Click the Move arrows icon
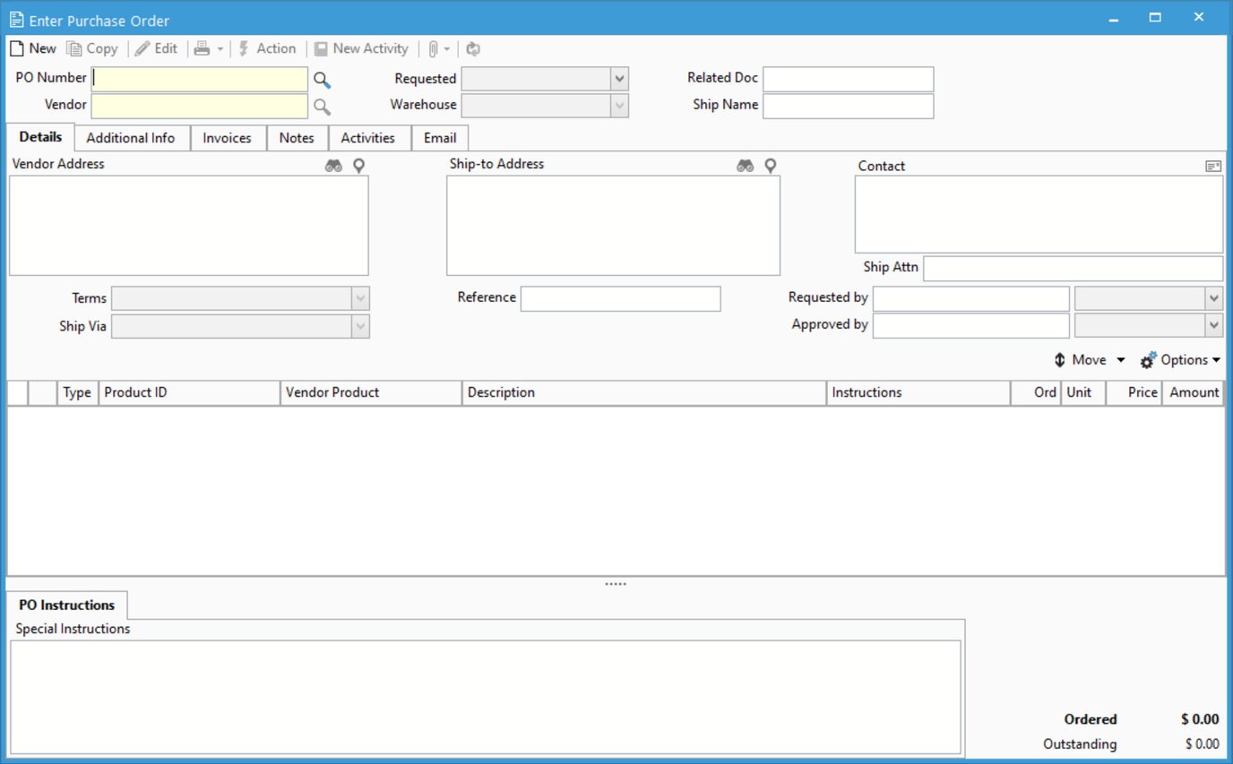The width and height of the screenshot is (1233, 764). pyautogui.click(x=1059, y=359)
